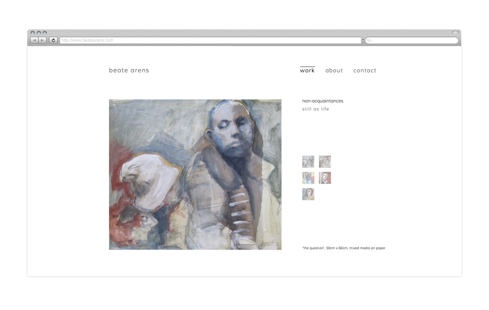Open the about page
The width and height of the screenshot is (489, 310).
(x=334, y=70)
